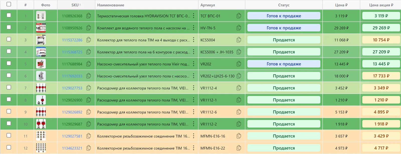Click the 10 754 ₽ promo price cell
Screen dimensions: 401x154
[381, 40]
